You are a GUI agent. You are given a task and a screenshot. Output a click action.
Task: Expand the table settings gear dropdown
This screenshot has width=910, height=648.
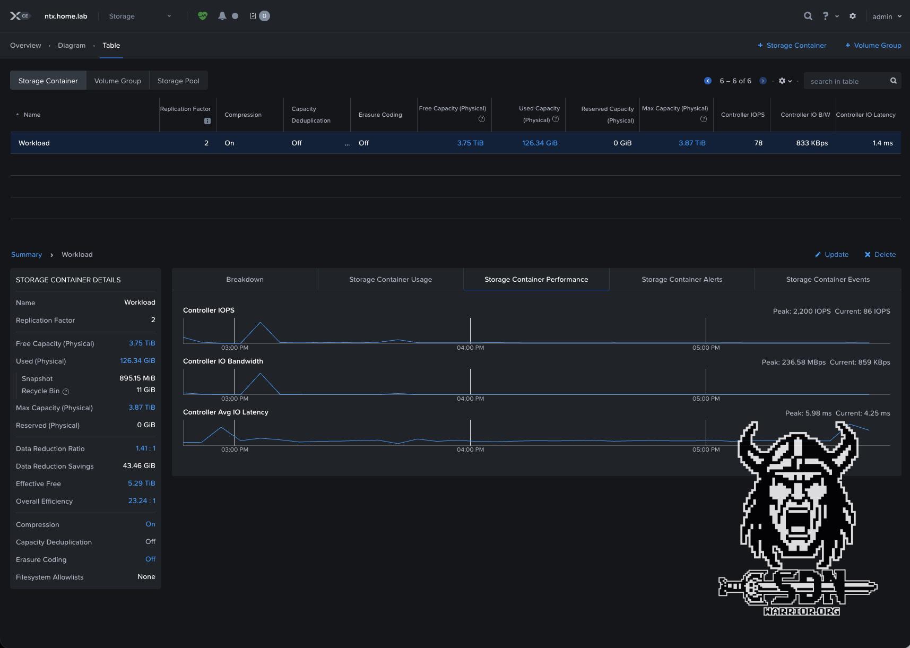point(785,81)
